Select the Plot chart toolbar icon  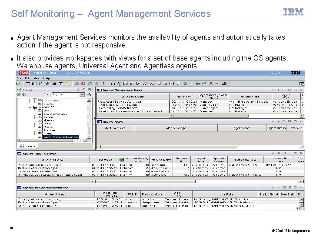(132, 84)
